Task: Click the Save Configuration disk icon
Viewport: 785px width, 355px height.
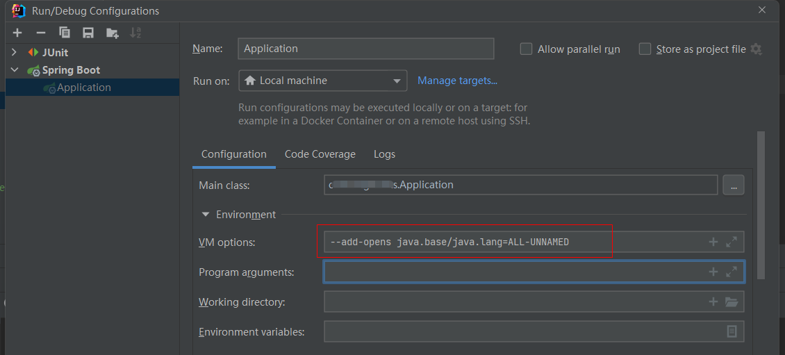Action: click(88, 33)
